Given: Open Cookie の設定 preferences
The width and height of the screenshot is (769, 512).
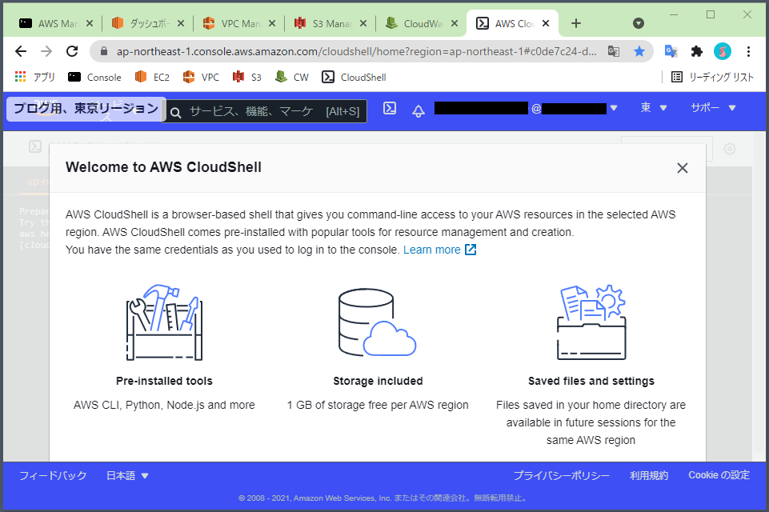Looking at the screenshot, I should point(719,475).
